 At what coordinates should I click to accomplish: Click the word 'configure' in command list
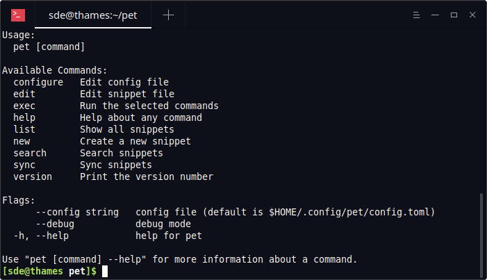click(38, 83)
